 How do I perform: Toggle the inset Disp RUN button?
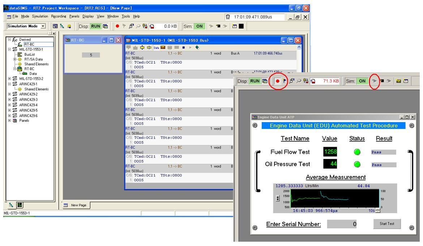click(255, 81)
